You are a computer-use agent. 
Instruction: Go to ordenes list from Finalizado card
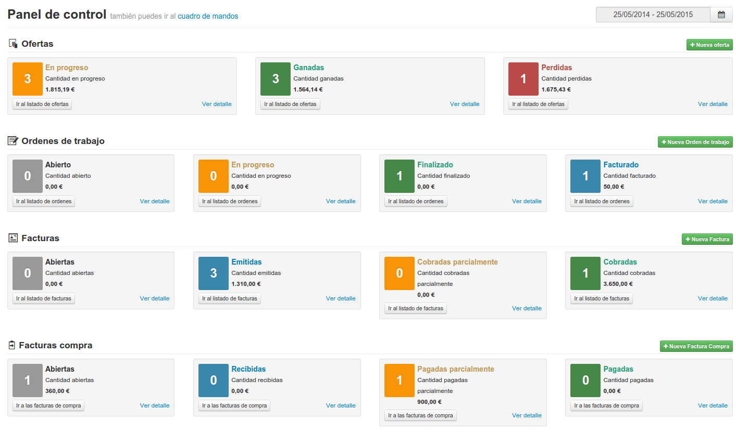(416, 201)
